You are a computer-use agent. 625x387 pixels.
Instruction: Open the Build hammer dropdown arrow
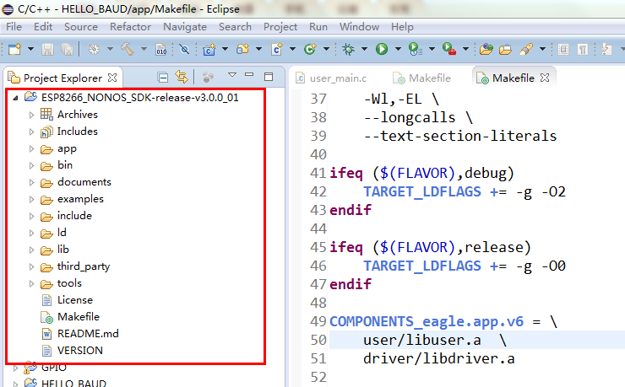point(144,49)
